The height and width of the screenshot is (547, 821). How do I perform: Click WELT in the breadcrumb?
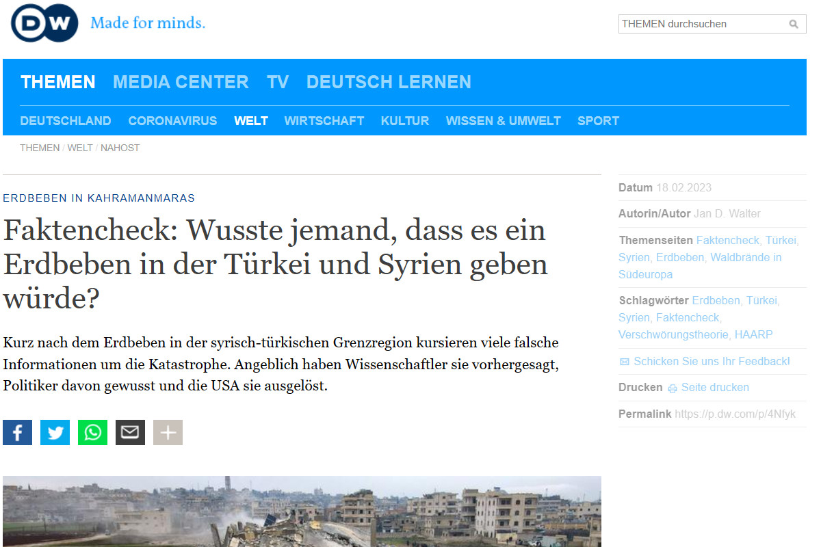point(80,148)
